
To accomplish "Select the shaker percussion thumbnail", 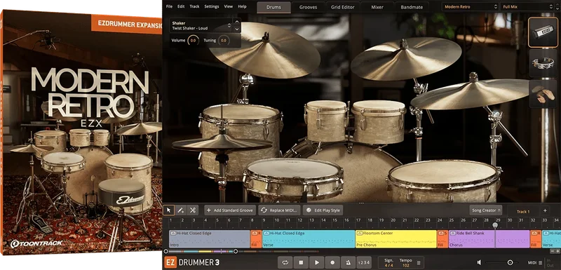I will (543, 32).
